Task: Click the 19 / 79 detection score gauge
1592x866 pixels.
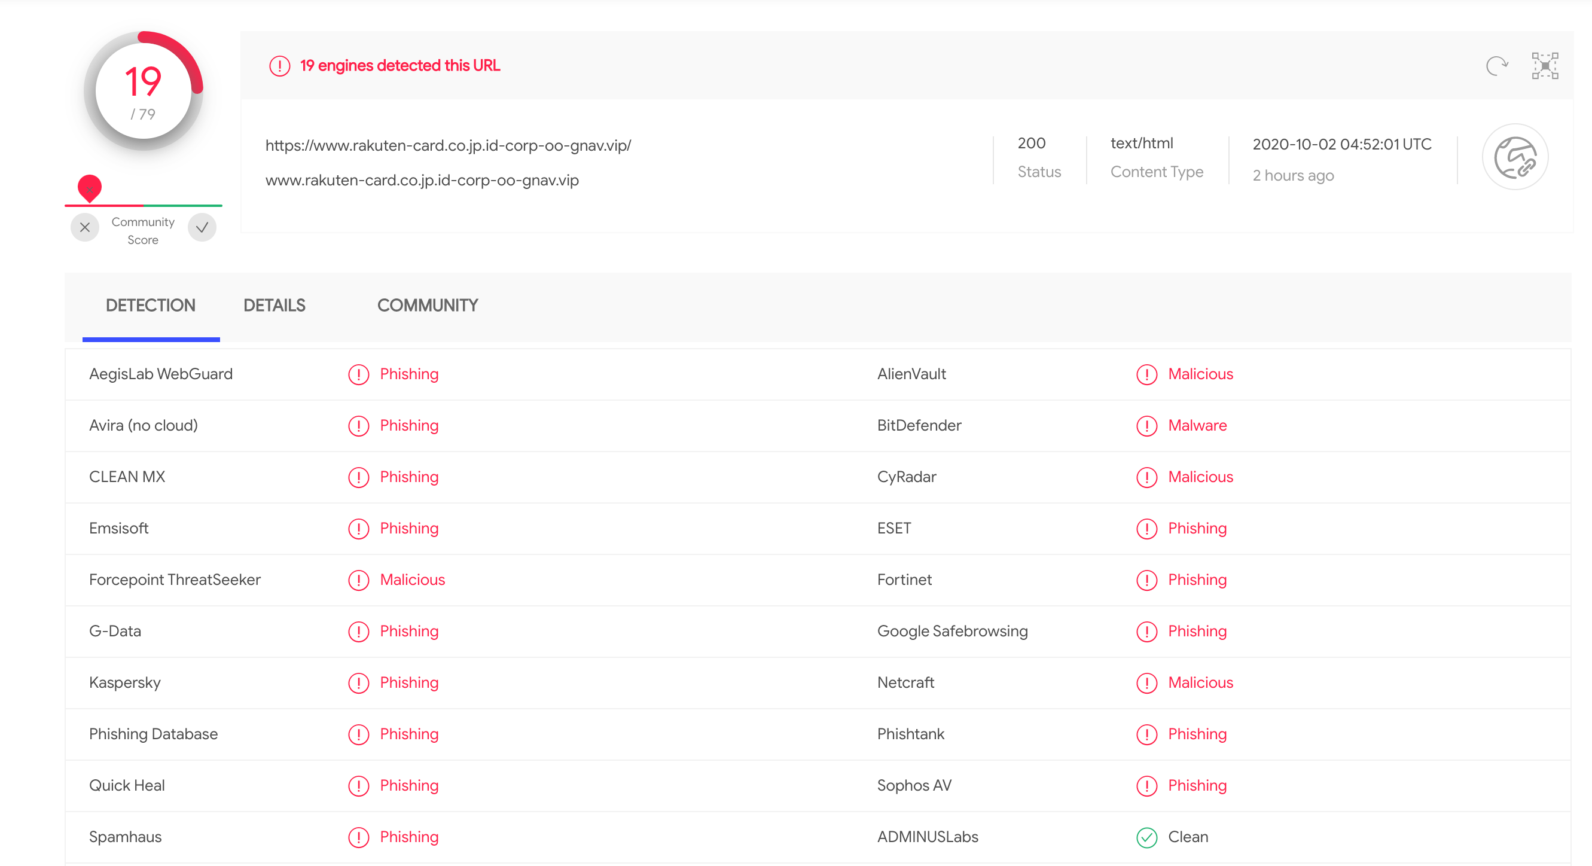Action: tap(144, 91)
